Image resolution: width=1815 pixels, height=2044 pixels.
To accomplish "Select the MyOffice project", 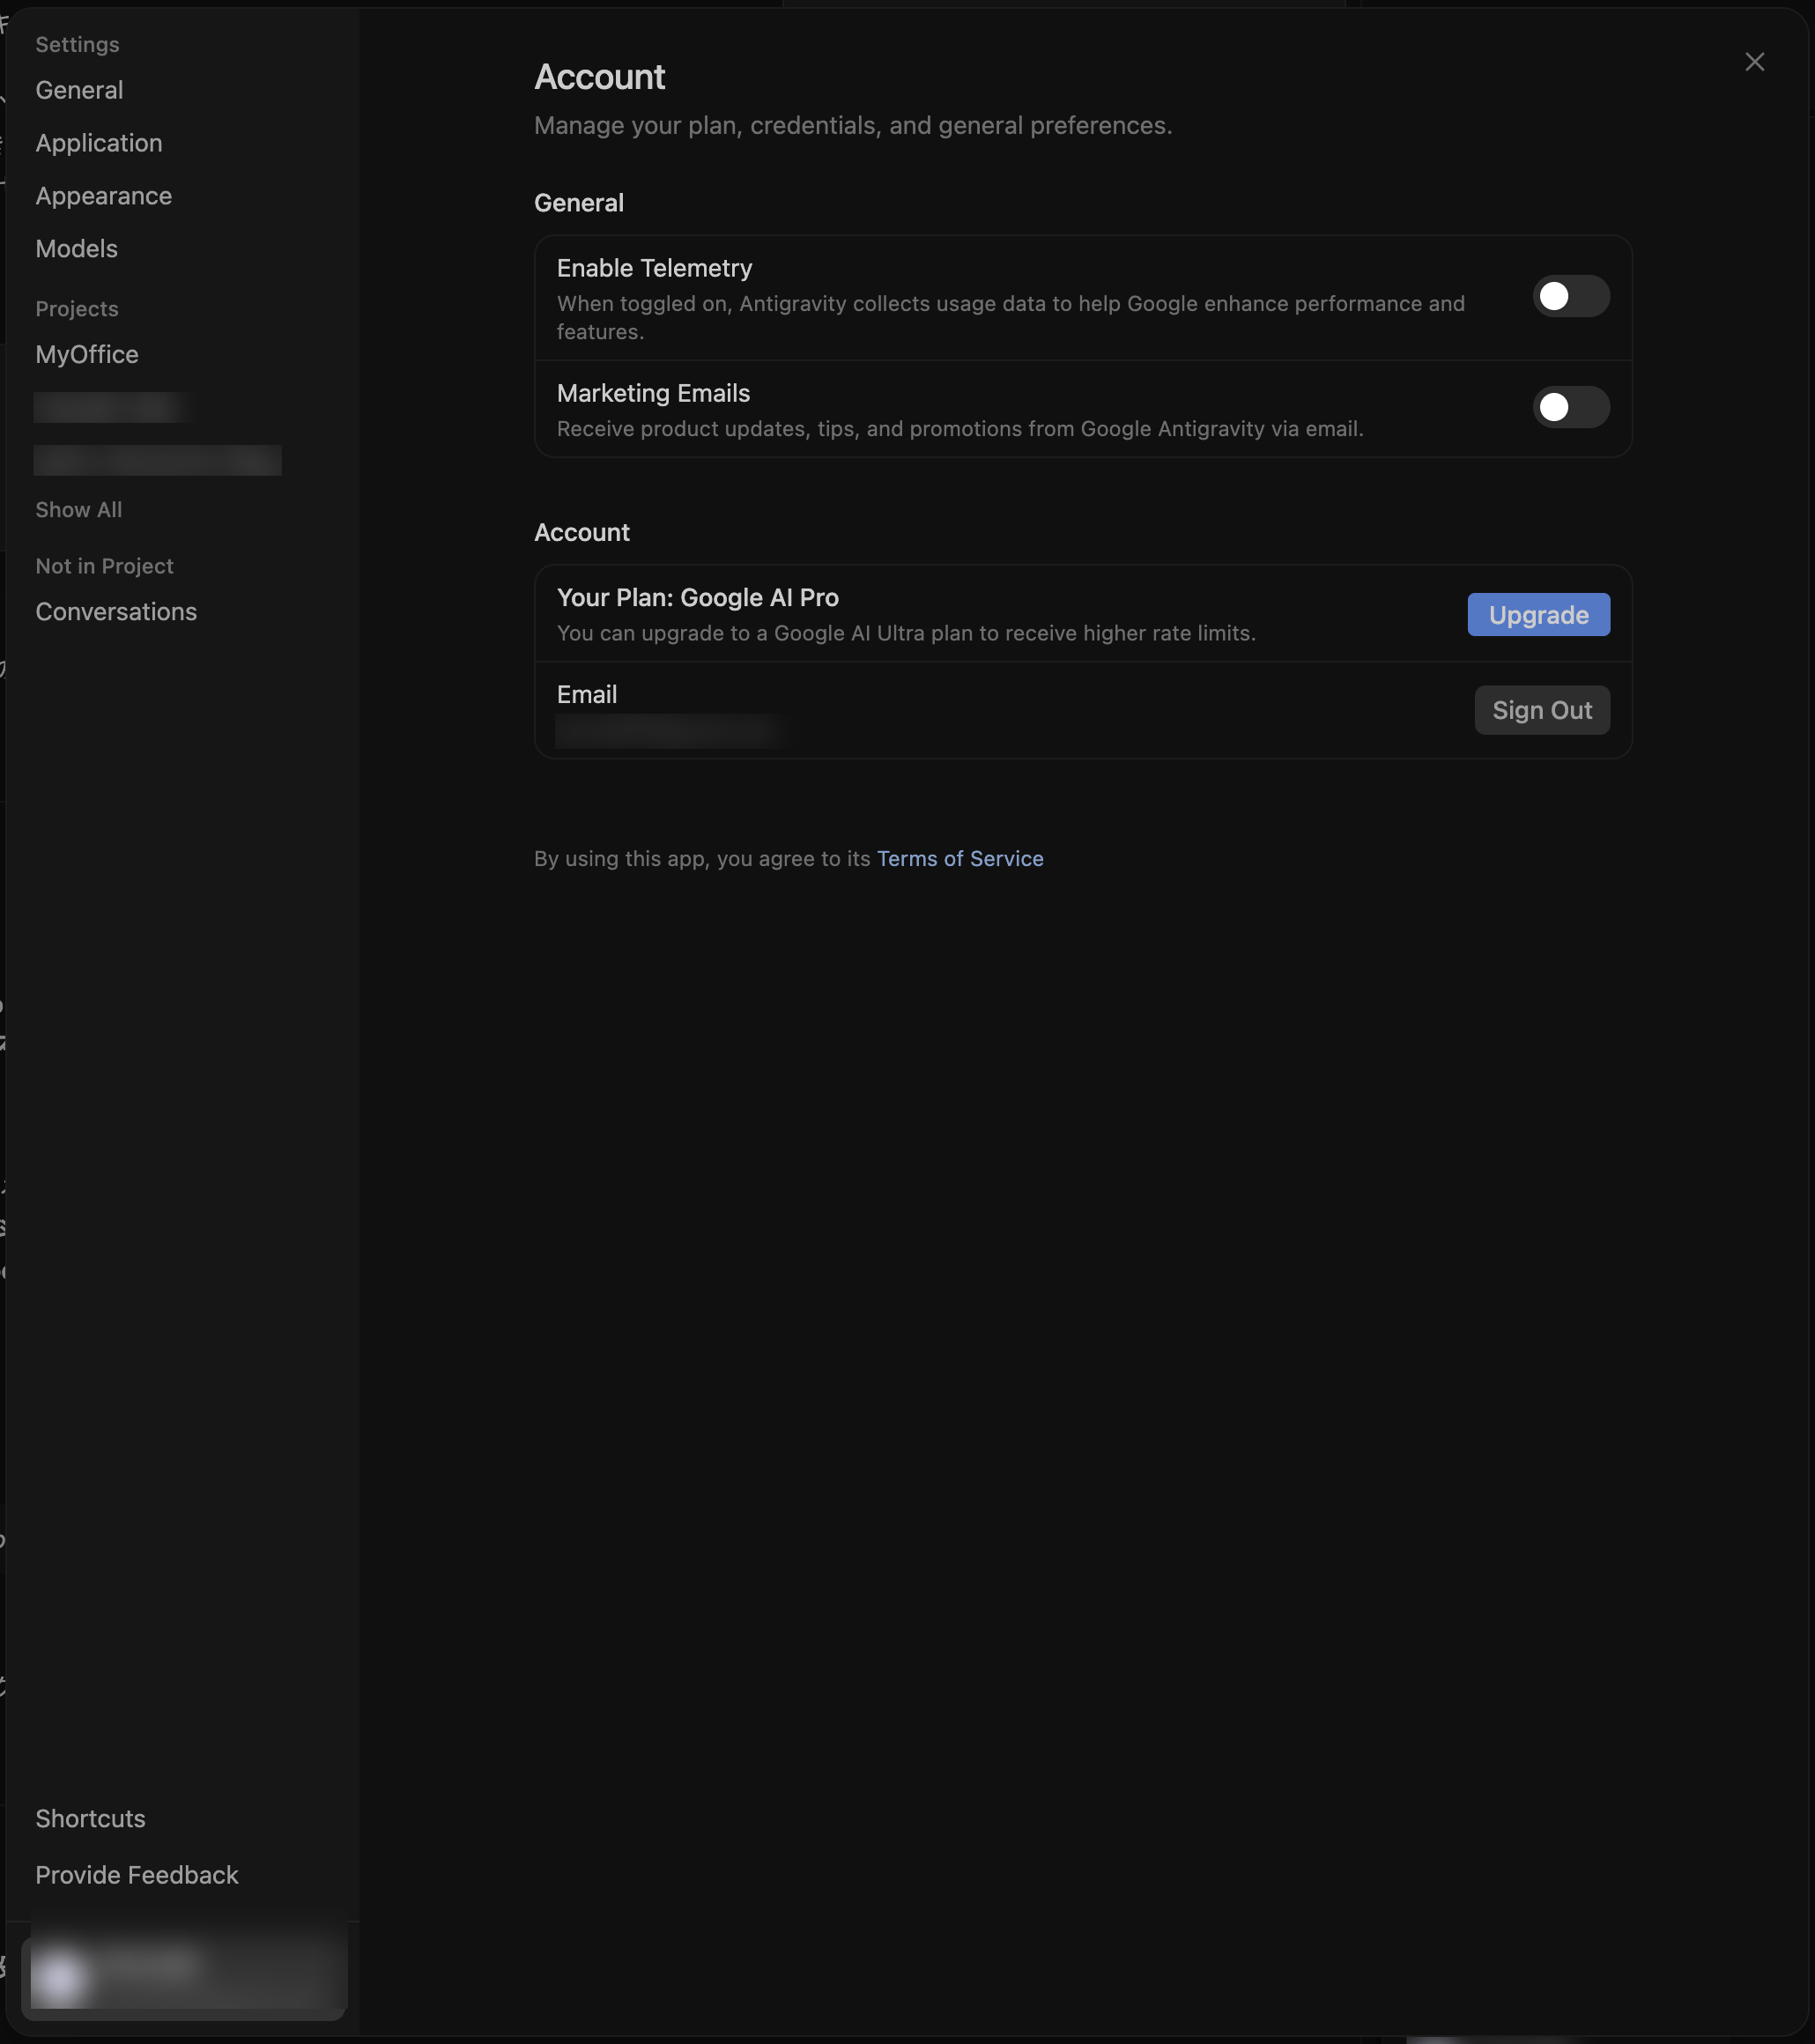I will 87,355.
